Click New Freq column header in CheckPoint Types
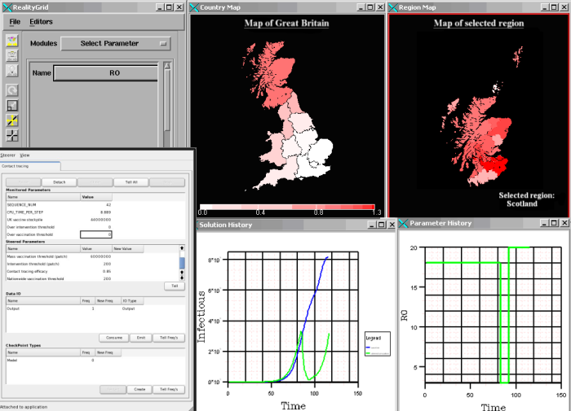 coord(108,352)
